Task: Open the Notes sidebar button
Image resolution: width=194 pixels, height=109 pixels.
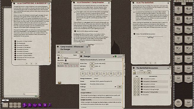Action: pos(188,10)
